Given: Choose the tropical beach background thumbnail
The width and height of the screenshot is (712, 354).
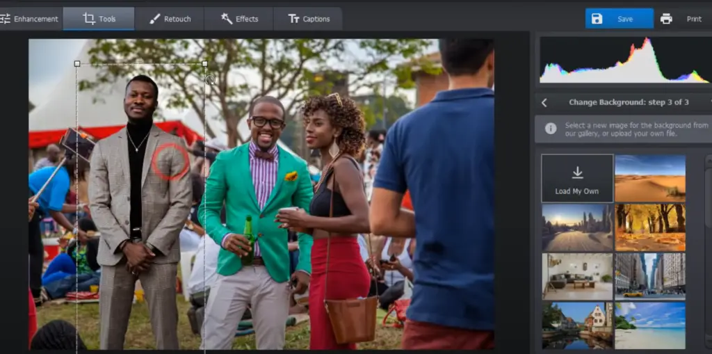Looking at the screenshot, I should pyautogui.click(x=650, y=325).
